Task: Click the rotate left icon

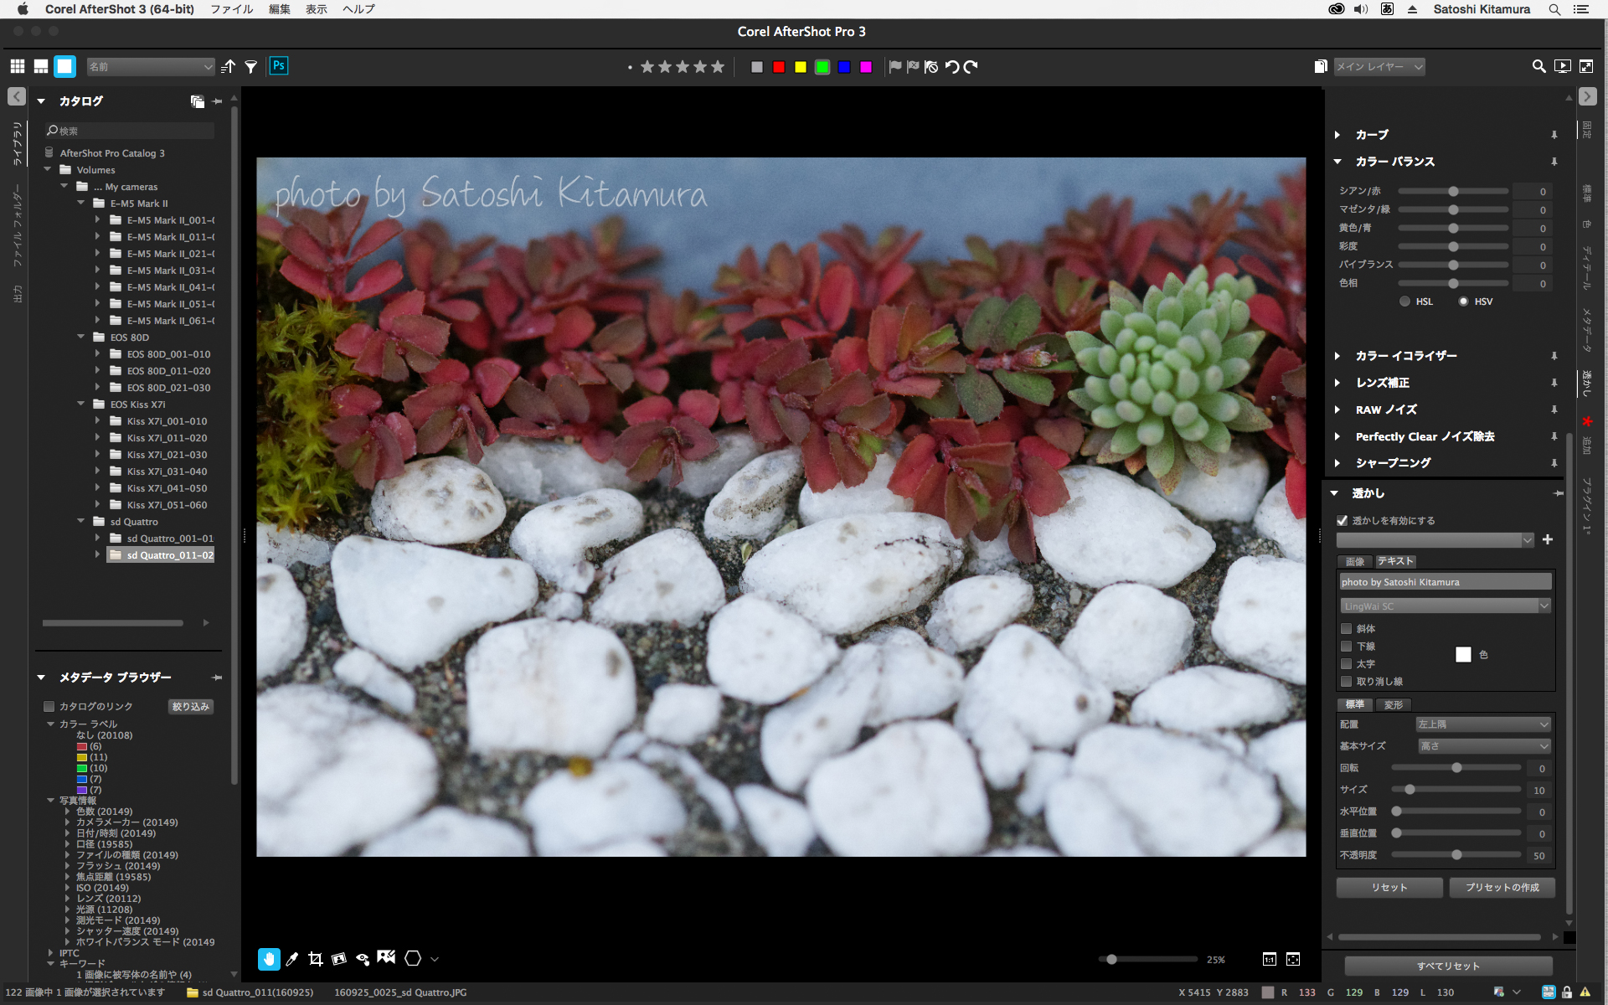Action: point(952,67)
